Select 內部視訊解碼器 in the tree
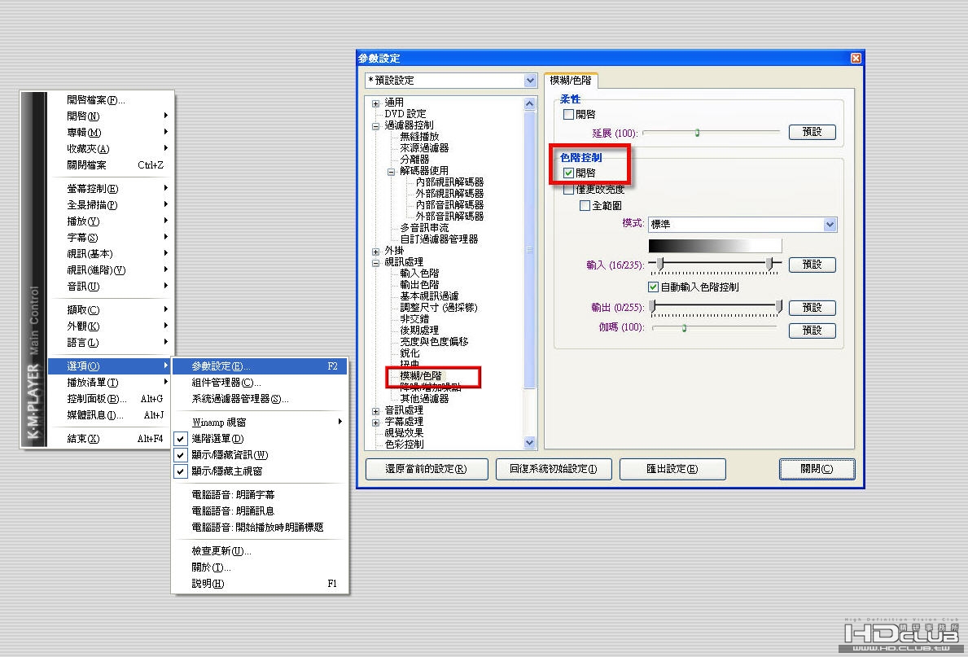The image size is (968, 657). 449,182
